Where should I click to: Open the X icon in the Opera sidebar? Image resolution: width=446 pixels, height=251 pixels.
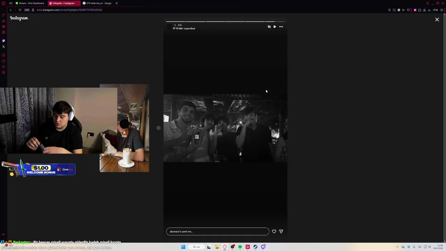coord(3,47)
